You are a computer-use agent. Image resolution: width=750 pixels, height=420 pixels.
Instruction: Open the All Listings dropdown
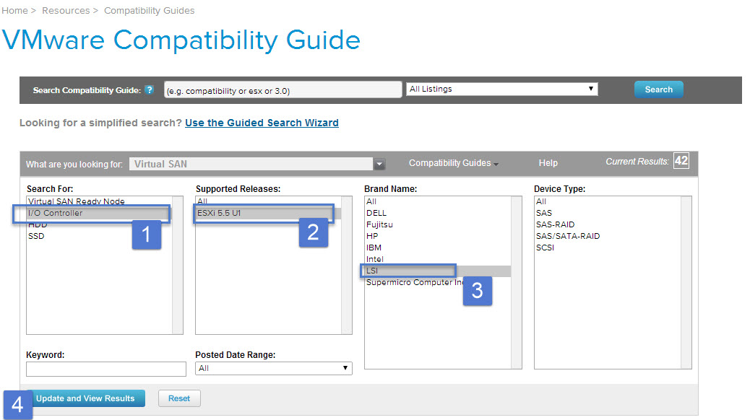[501, 89]
